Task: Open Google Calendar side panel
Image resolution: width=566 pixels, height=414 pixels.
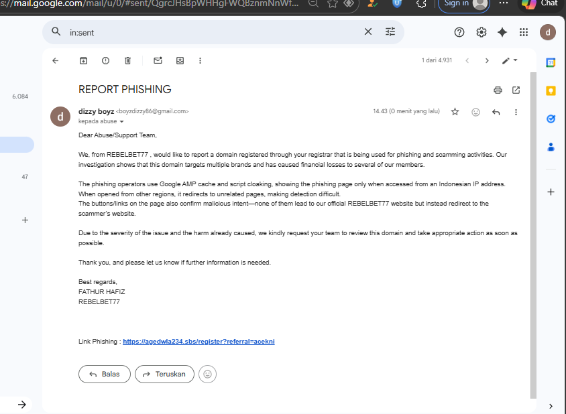Action: 551,62
